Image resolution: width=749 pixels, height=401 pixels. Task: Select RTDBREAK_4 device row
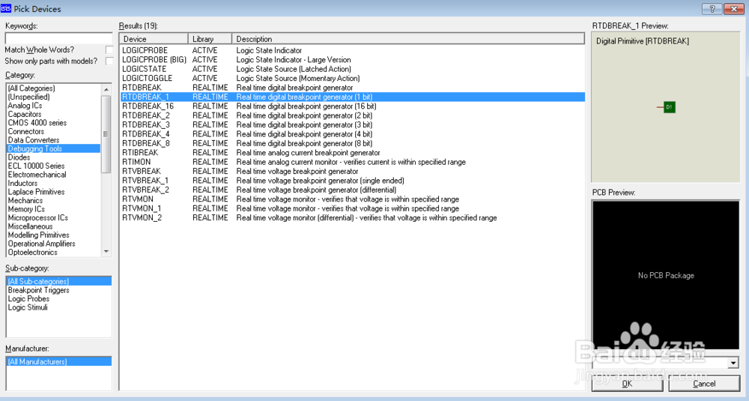[x=352, y=134]
